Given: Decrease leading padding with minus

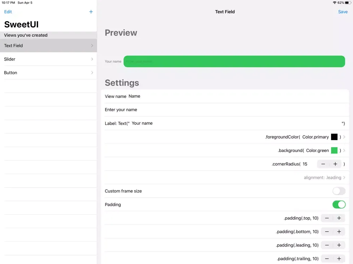Looking at the screenshot, I should click(327, 245).
